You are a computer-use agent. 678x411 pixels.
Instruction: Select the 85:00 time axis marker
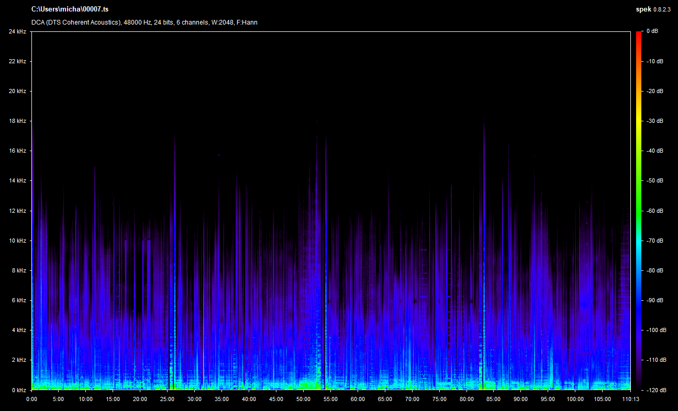point(493,399)
